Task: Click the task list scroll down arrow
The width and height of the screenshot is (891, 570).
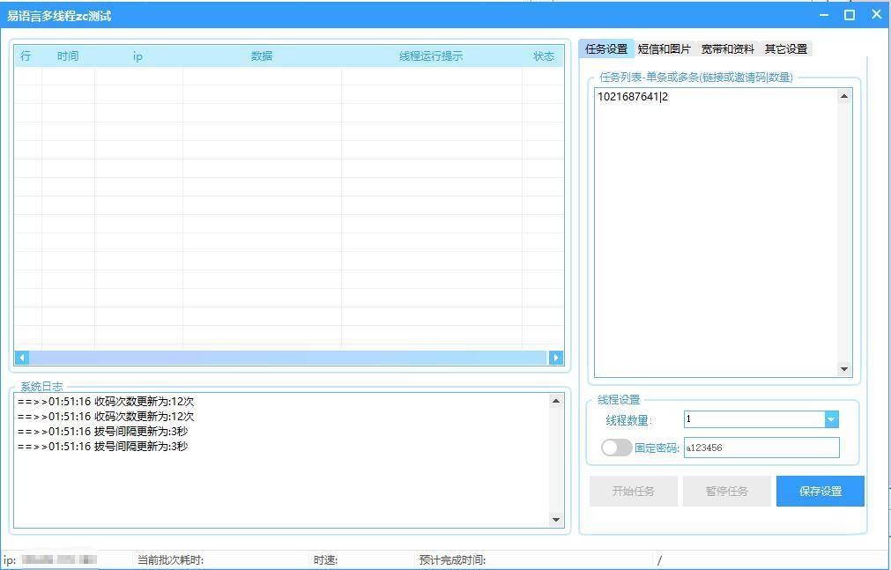Action: point(844,370)
